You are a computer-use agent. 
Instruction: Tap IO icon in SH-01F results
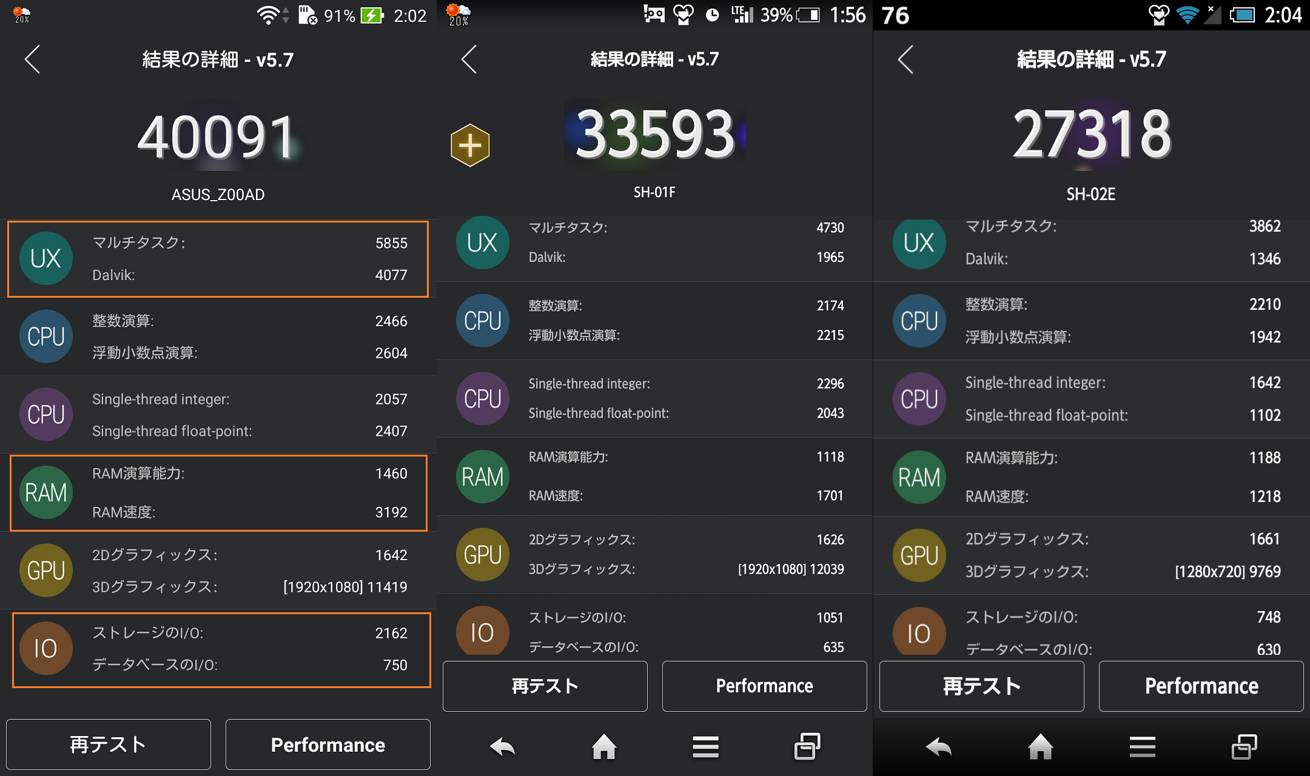coord(483,630)
